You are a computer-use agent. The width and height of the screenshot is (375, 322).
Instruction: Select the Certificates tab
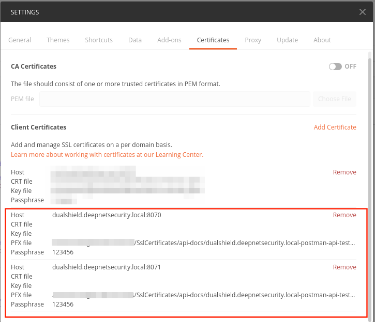(x=213, y=40)
